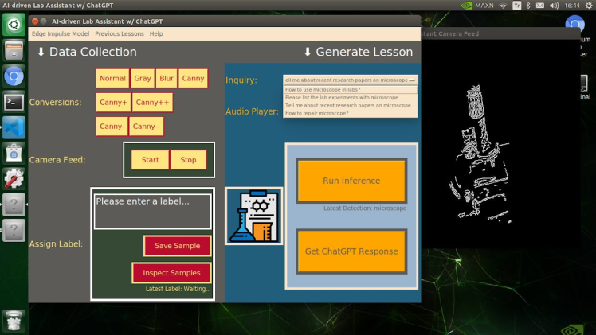Open Ubuntu Software from the dock
596x335 pixels.
coord(14,154)
